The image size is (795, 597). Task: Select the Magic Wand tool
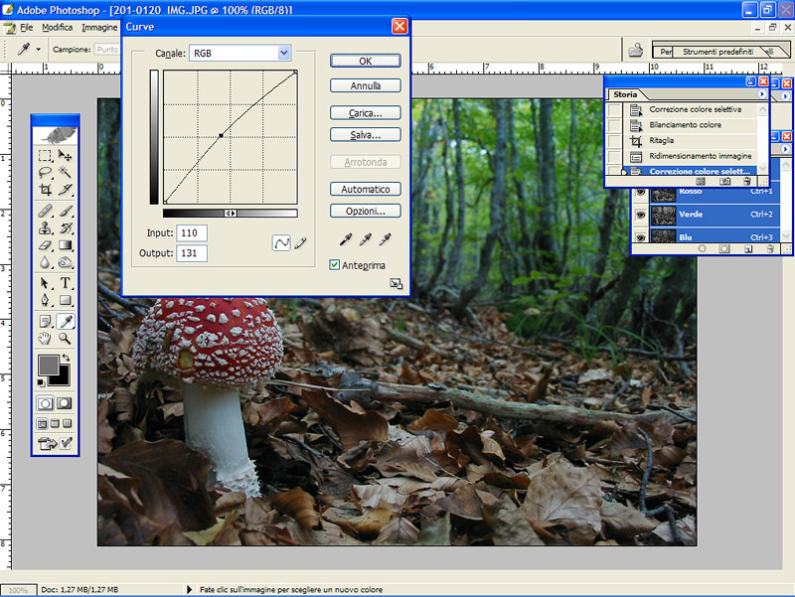coord(65,172)
